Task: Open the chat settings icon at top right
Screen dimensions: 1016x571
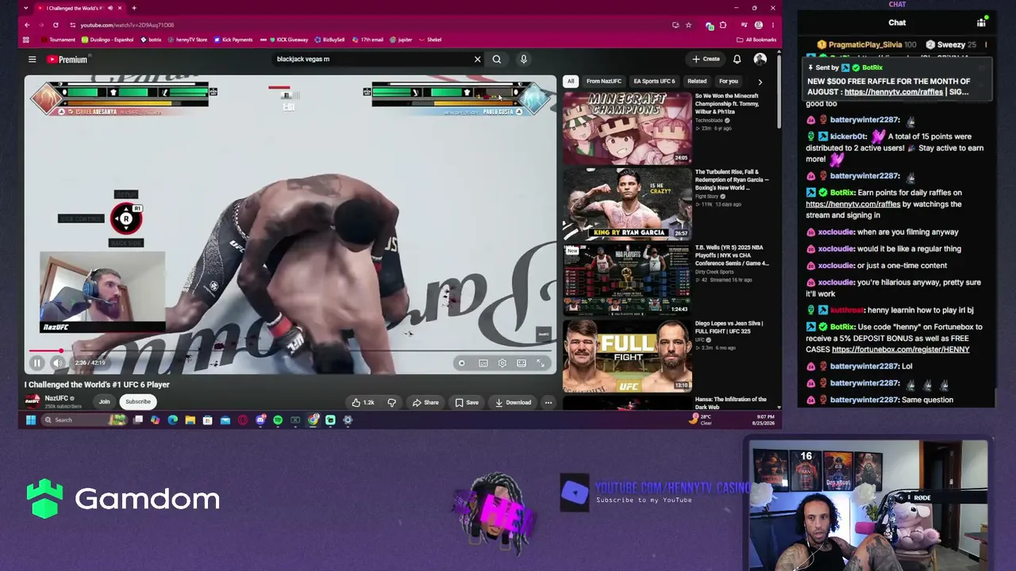Action: pos(981,23)
